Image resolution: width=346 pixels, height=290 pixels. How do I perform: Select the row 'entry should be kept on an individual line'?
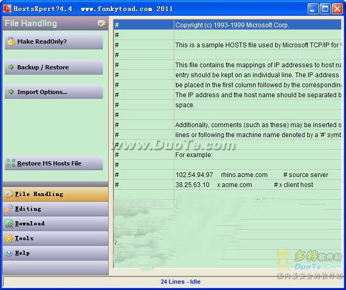[x=227, y=75]
